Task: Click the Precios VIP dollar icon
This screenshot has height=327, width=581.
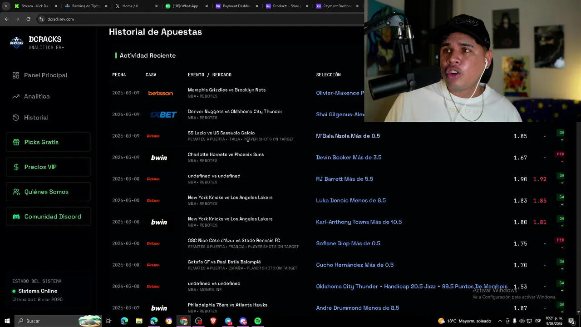Action: [x=16, y=167]
